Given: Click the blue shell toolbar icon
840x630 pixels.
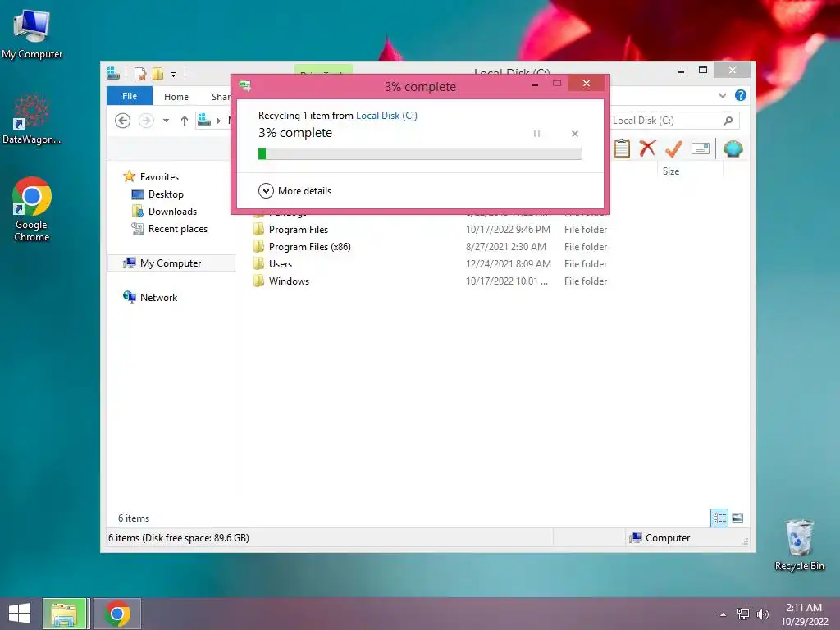Looking at the screenshot, I should [733, 148].
